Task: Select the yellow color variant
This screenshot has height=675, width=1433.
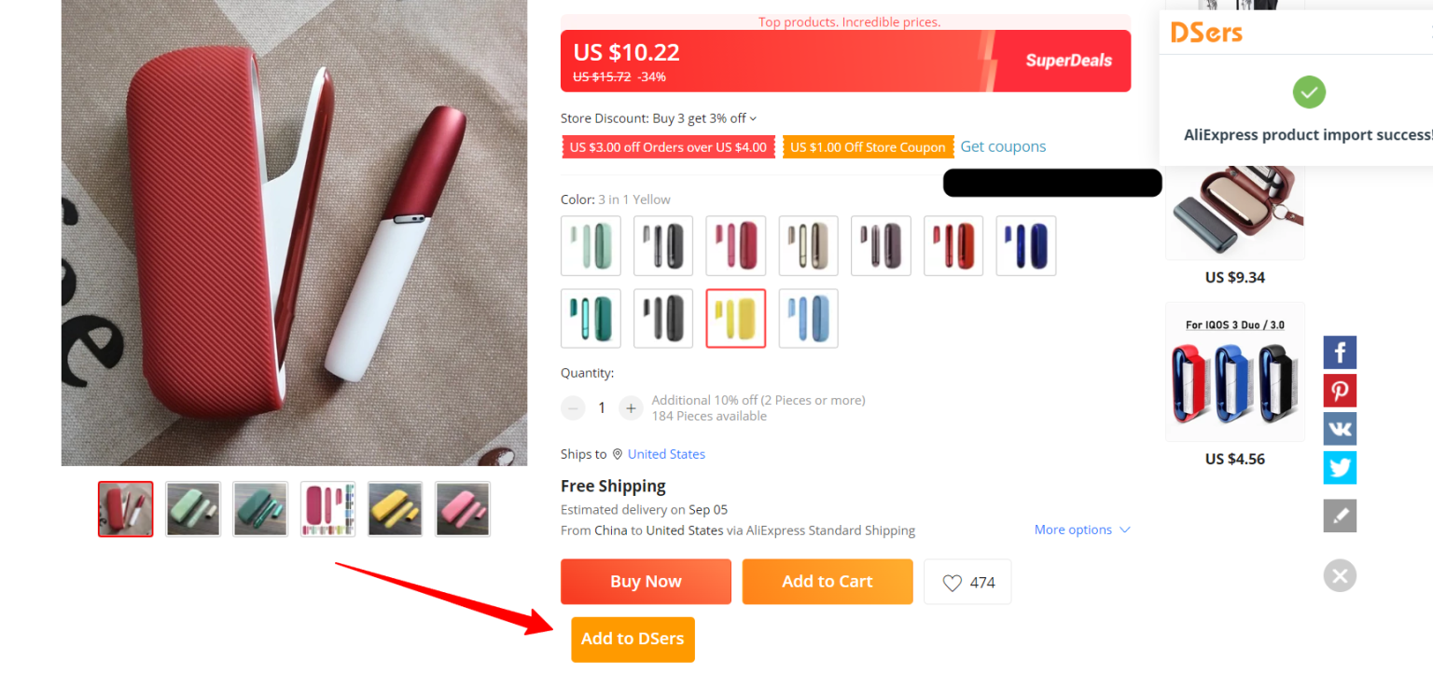Action: click(x=735, y=318)
